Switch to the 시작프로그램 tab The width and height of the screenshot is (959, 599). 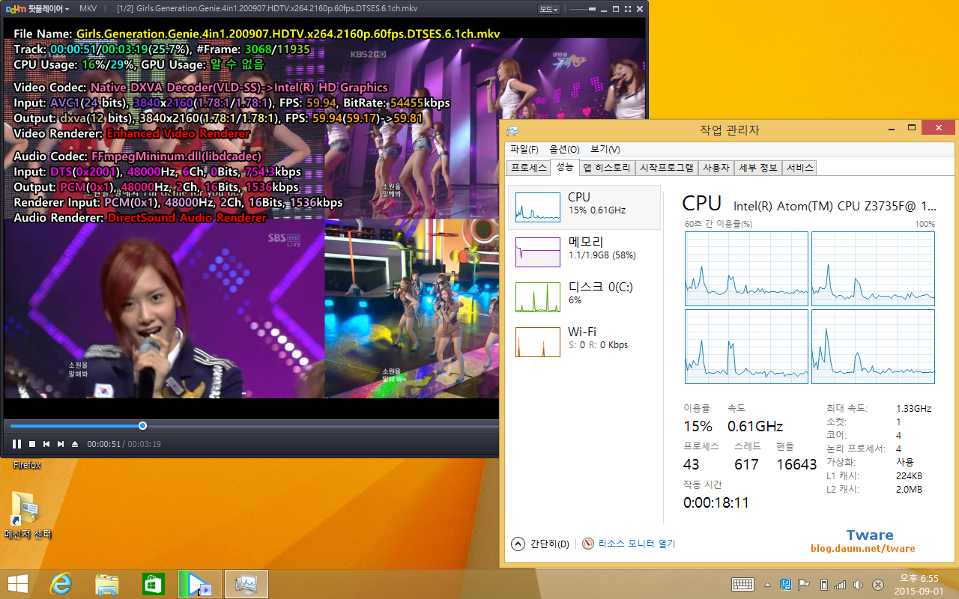(666, 168)
